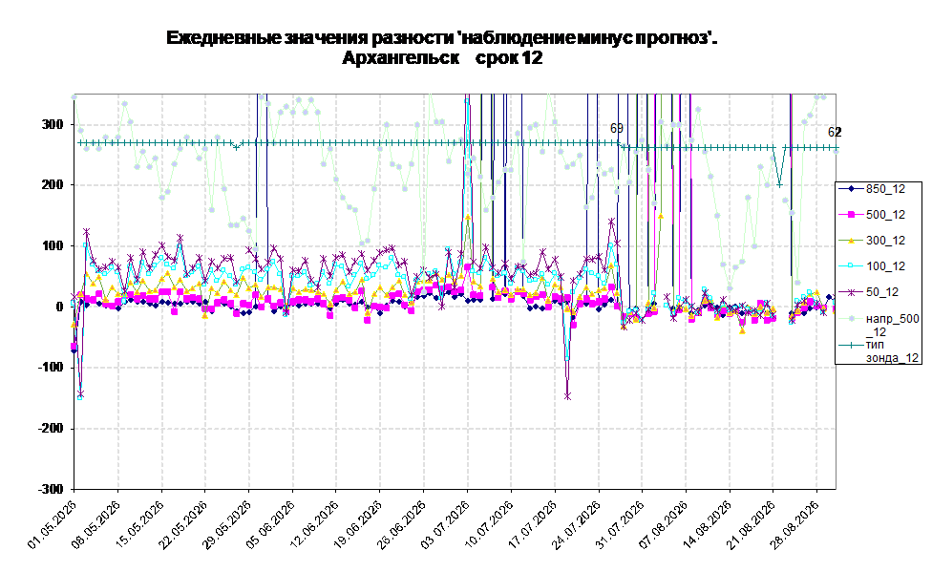Click the 300_12 yellow triangle legend marker
Viewport: 932px width, 572px height.
pyautogui.click(x=851, y=241)
